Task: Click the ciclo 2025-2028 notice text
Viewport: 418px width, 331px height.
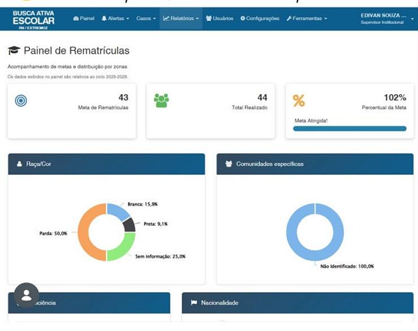Action: (x=68, y=77)
